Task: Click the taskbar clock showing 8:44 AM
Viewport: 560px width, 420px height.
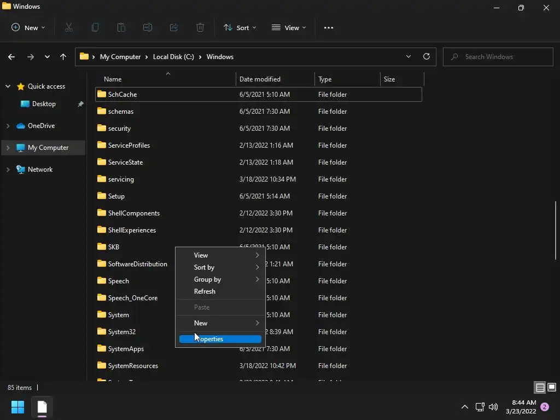Action: pos(521,407)
